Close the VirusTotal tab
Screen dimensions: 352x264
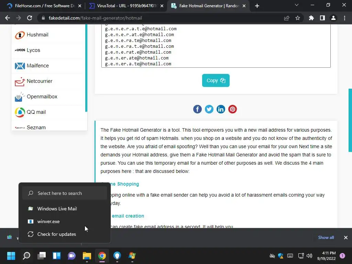tap(162, 6)
